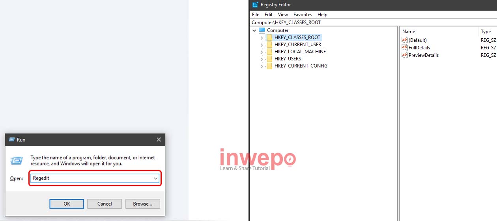Screen dimensions: 497x221
Task: Expand the HKEY_CLASSES_ROOT key
Action: tap(262, 38)
